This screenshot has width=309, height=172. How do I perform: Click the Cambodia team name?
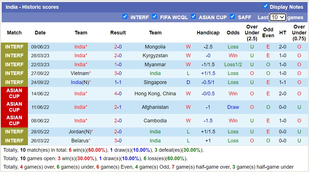(155, 121)
